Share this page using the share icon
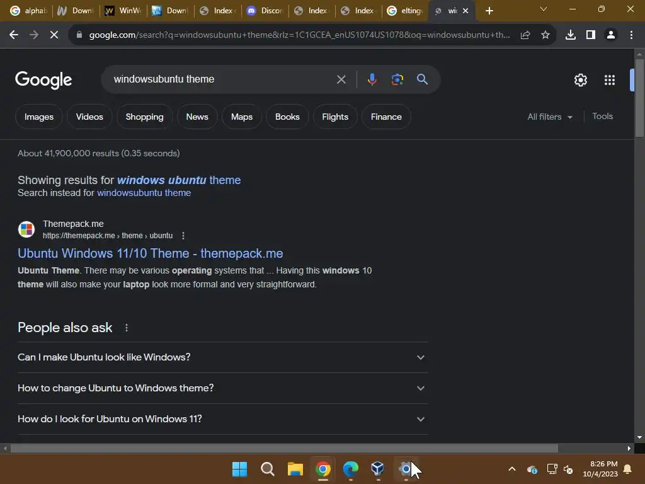Image resolution: width=645 pixels, height=484 pixels. point(525,35)
